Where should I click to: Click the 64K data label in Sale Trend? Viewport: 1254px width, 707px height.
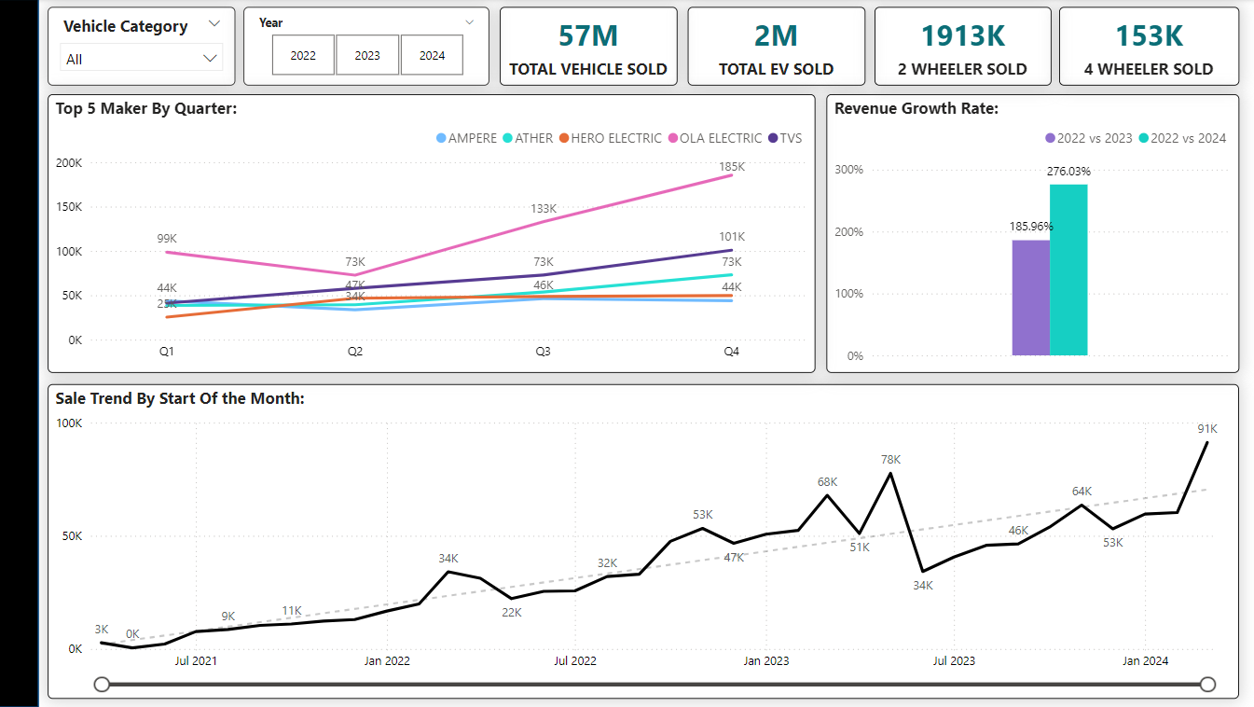1082,491
